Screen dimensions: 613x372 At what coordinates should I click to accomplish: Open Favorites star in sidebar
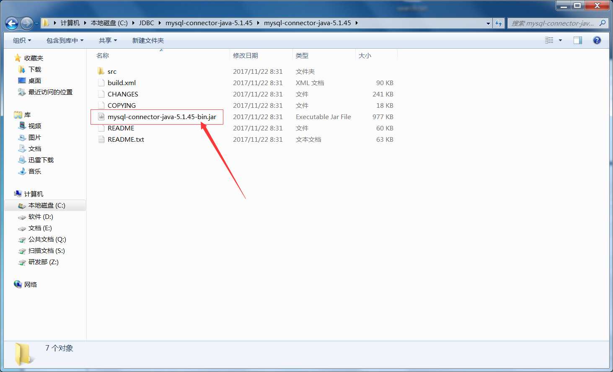[x=18, y=58]
